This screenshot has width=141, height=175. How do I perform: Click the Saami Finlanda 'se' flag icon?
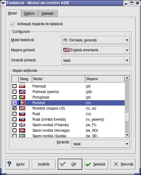click(22, 125)
